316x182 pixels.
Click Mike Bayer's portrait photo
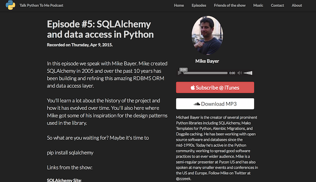(207, 35)
